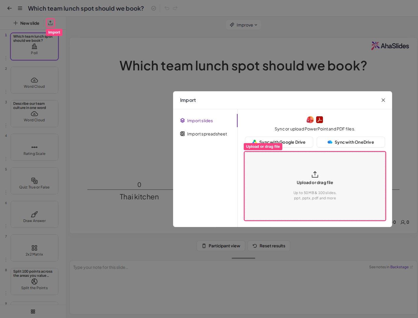
Task: Click the drag handle below slide 1
Action: pos(6,58)
